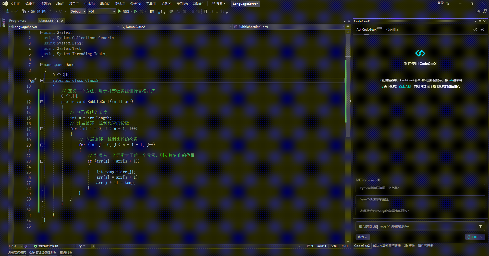Open the LanguageServer project navigation dropdown
This screenshot has width=489, height=256.
pyautogui.click(x=64, y=27)
